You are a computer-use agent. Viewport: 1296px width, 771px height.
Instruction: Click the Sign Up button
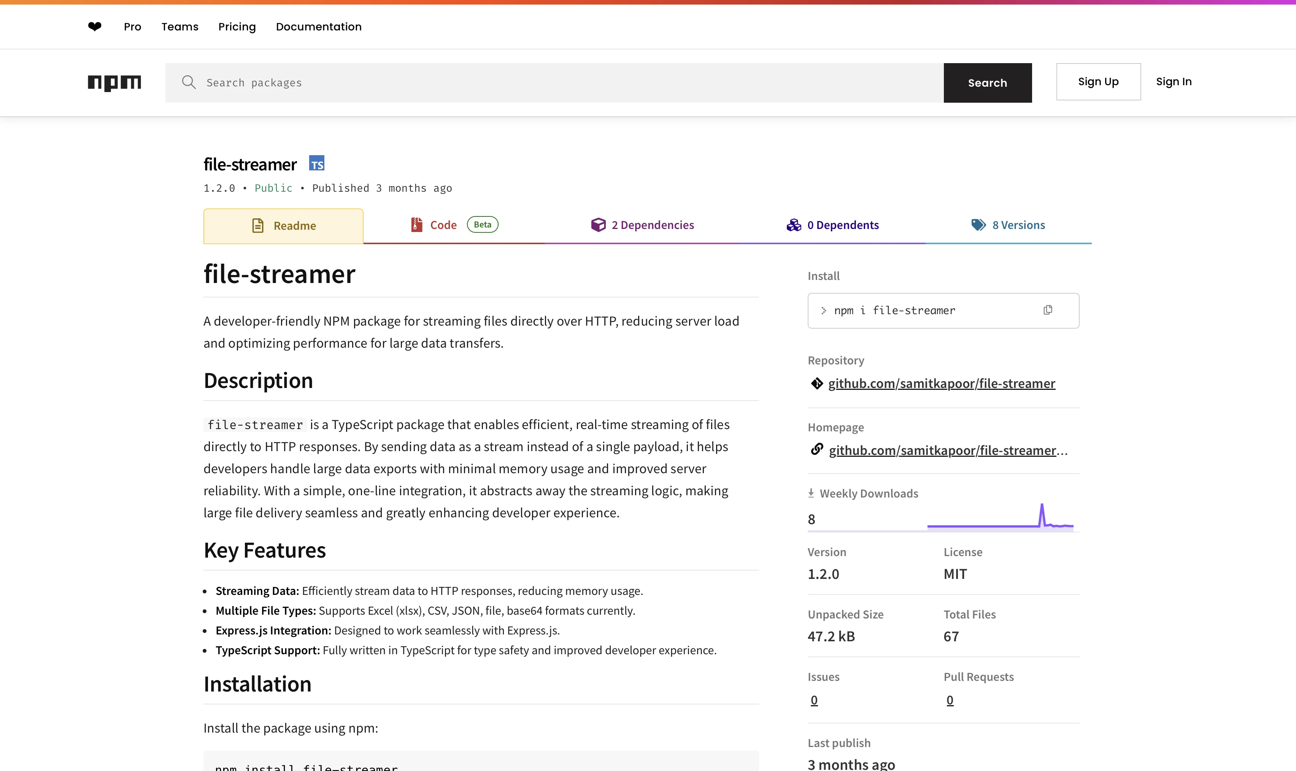[1098, 82]
